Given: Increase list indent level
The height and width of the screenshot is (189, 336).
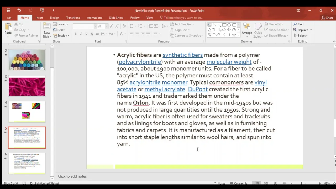Looking at the screenshot, I should pos(156,26).
